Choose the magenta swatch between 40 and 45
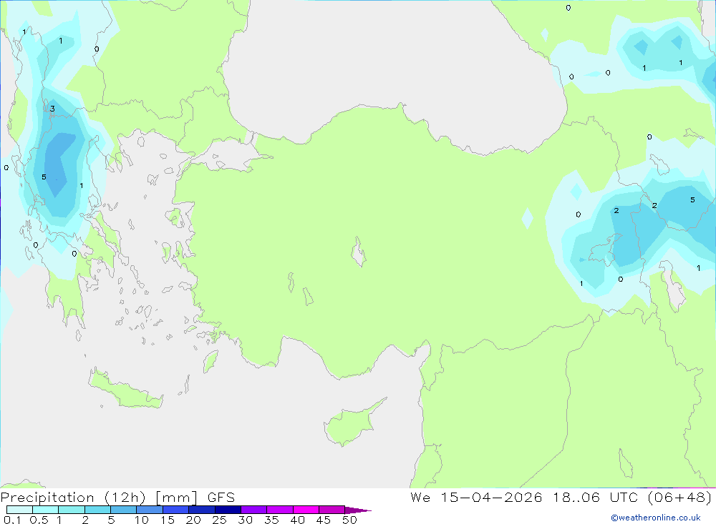 [x=306, y=510]
